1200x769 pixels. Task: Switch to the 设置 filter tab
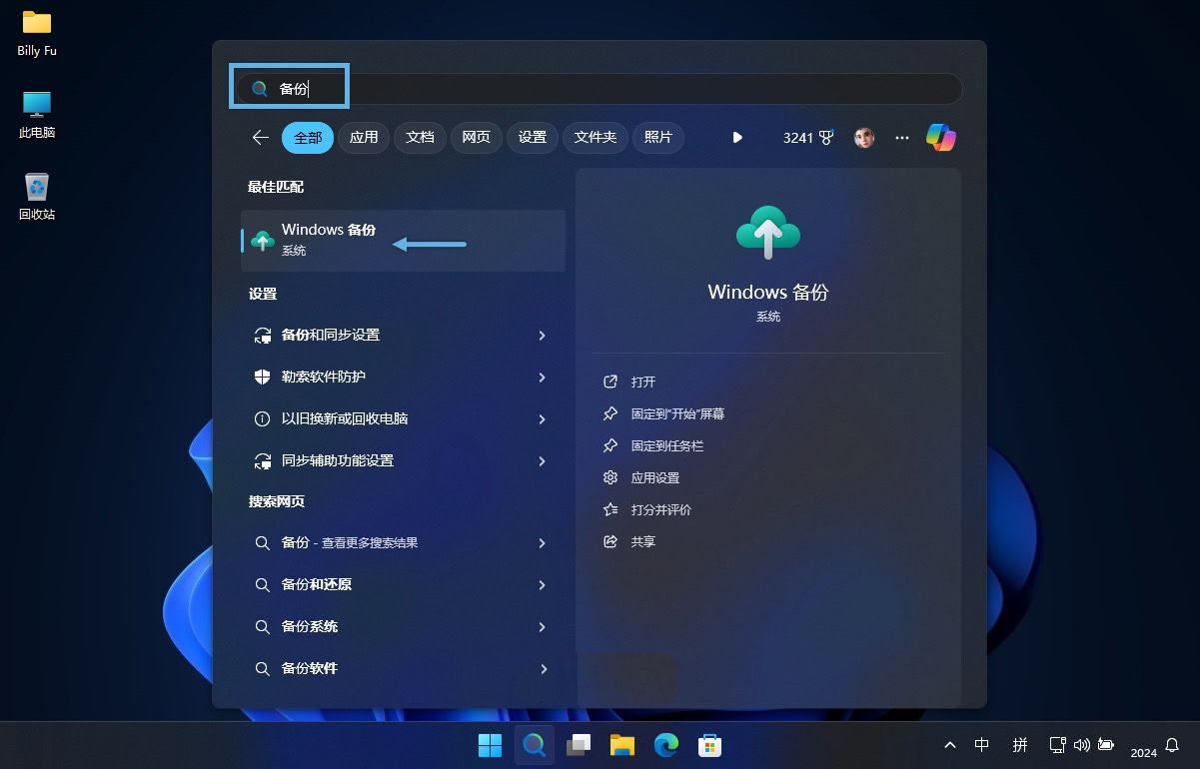pos(533,138)
